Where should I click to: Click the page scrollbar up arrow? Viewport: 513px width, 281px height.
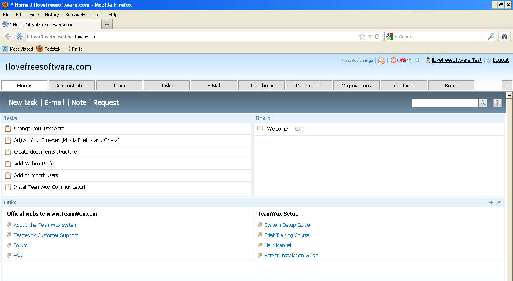(x=509, y=95)
